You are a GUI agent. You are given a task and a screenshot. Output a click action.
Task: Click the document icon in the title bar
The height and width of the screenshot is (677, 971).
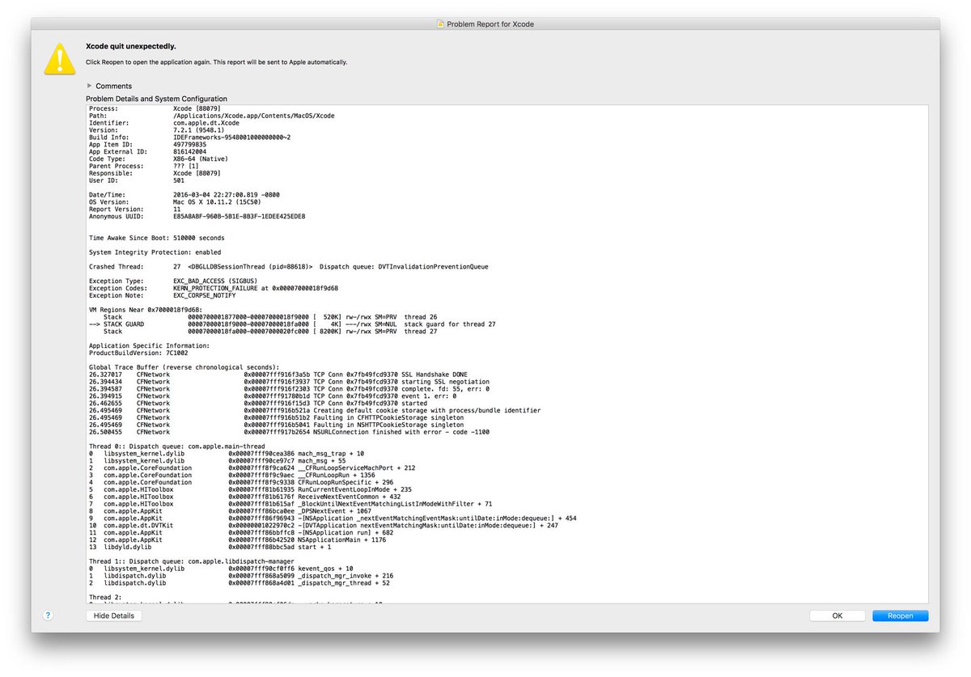pos(440,24)
